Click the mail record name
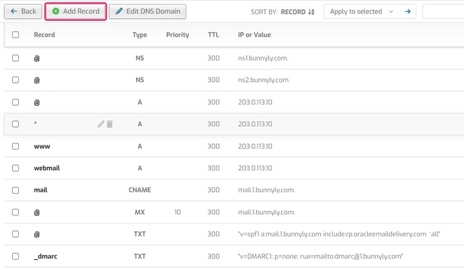The width and height of the screenshot is (464, 270). (40, 190)
